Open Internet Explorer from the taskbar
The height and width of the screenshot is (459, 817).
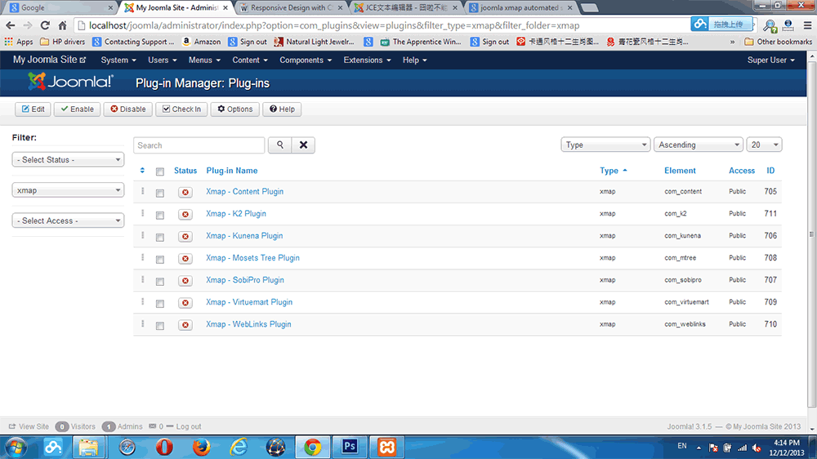pos(239,447)
